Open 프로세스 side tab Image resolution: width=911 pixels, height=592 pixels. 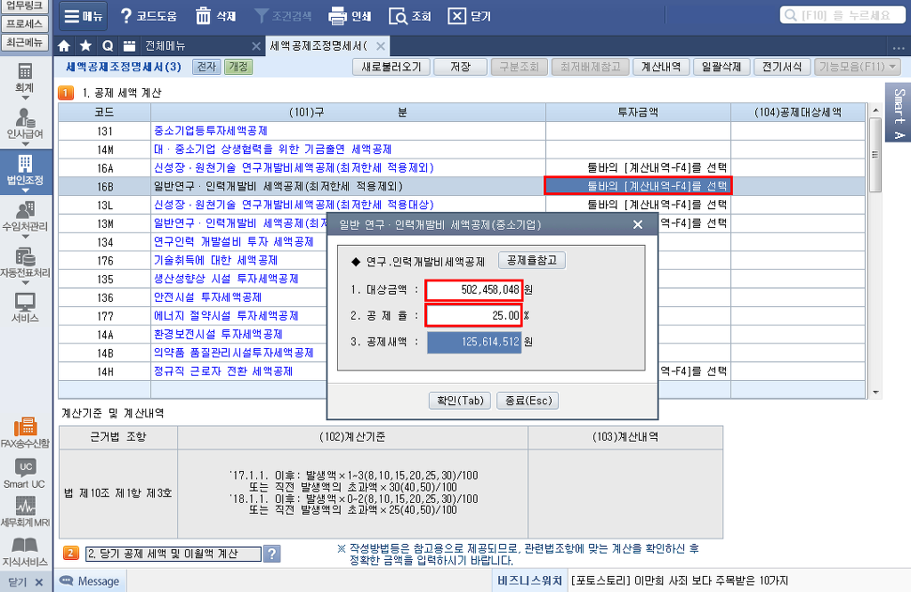coord(24,24)
